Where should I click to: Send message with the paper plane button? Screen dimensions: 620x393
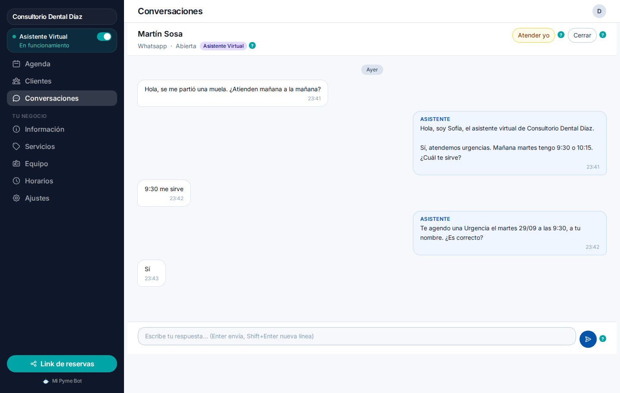click(588, 339)
